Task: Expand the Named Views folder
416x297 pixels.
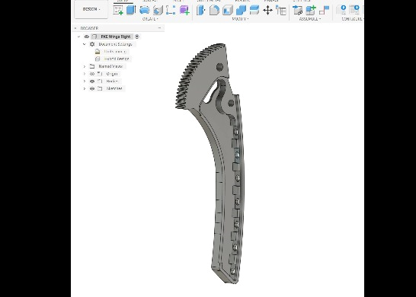Action: (x=85, y=66)
